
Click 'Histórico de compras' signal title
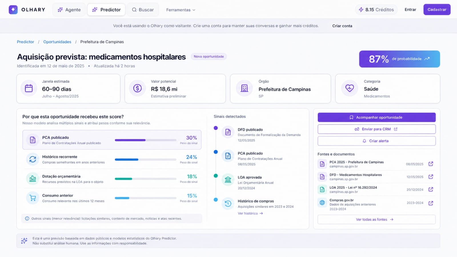(x=256, y=201)
